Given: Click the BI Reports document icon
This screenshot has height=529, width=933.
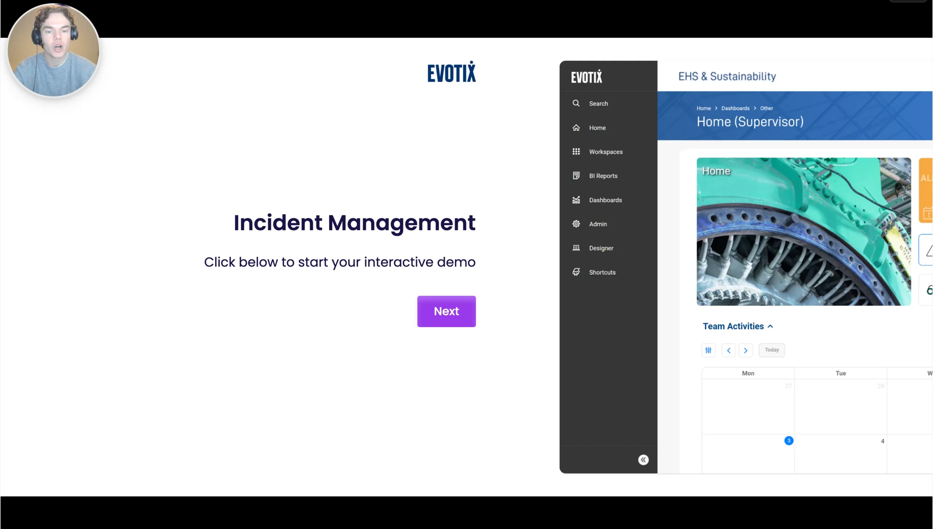Looking at the screenshot, I should (x=576, y=176).
